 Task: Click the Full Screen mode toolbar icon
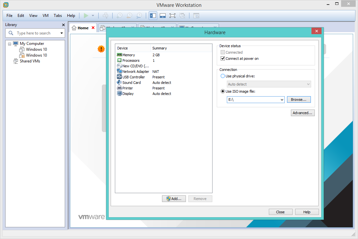tap(172, 16)
